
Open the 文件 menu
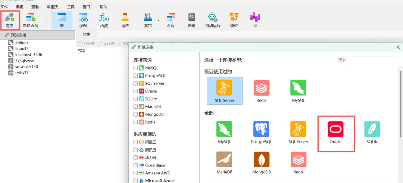point(4,7)
